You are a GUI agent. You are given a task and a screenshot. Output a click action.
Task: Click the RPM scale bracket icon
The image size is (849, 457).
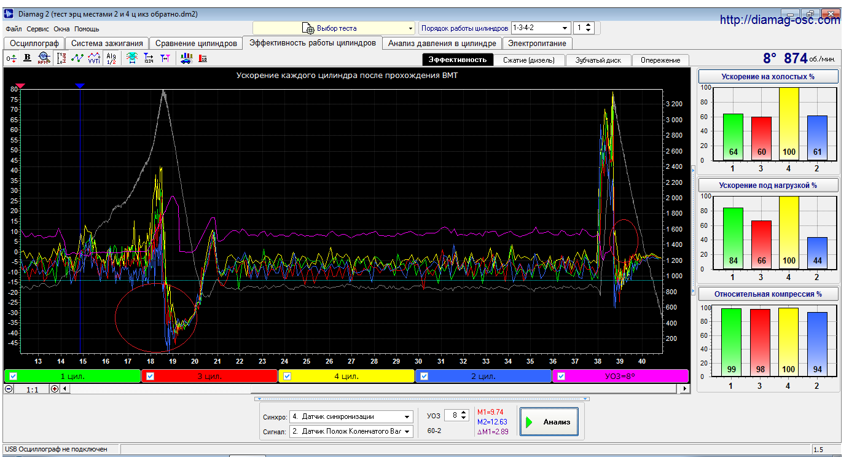click(x=61, y=58)
